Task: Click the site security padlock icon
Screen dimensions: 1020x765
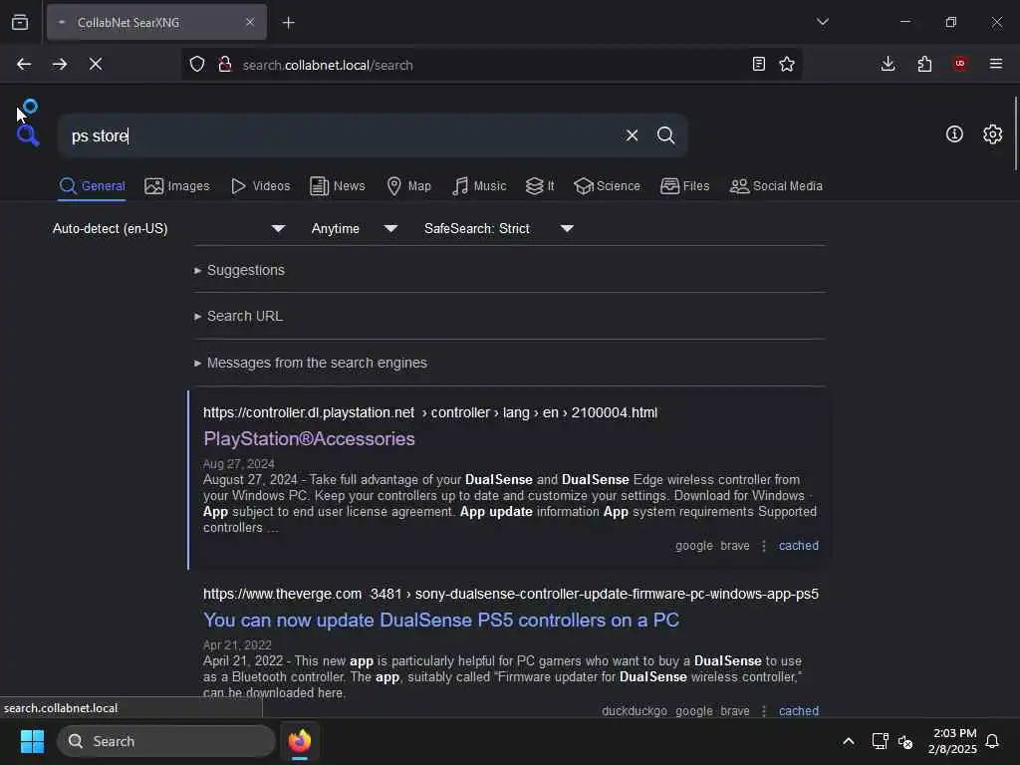Action: pyautogui.click(x=225, y=64)
